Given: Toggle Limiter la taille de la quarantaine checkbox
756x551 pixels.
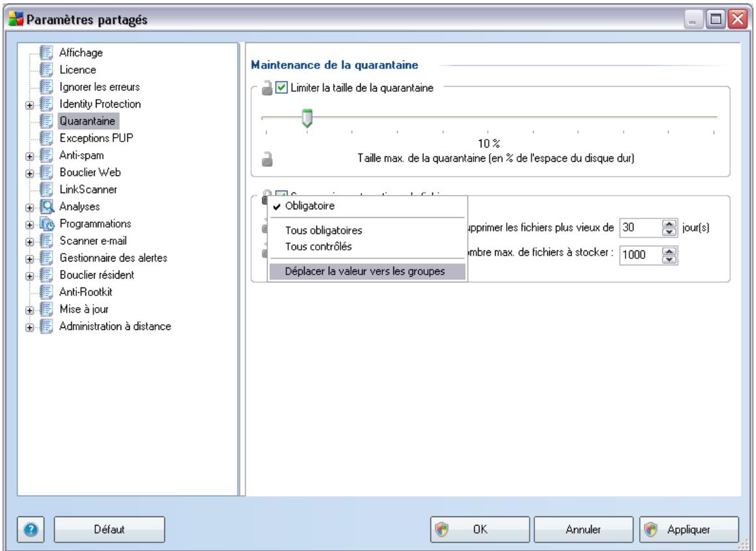Looking at the screenshot, I should point(282,88).
